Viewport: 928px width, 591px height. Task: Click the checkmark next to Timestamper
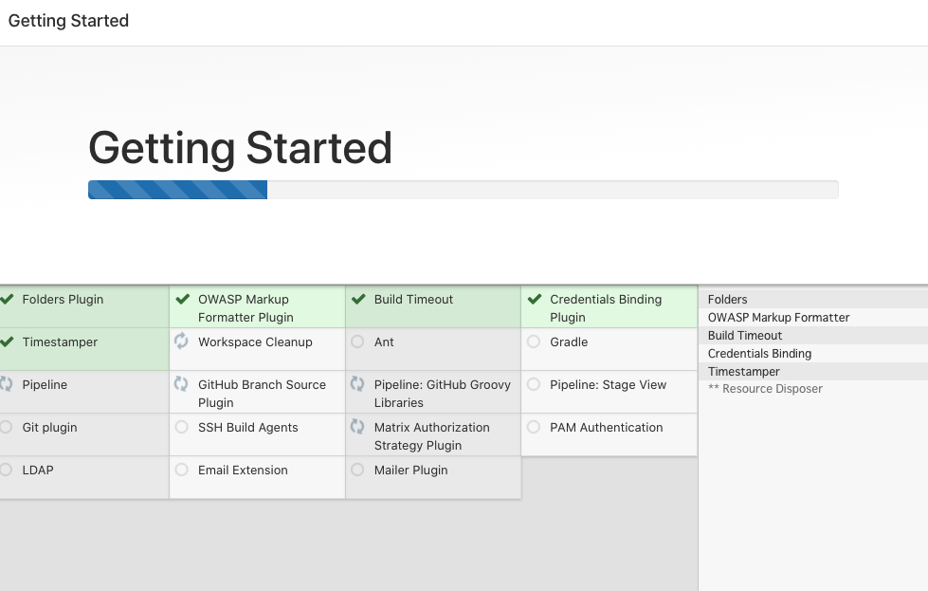click(7, 342)
